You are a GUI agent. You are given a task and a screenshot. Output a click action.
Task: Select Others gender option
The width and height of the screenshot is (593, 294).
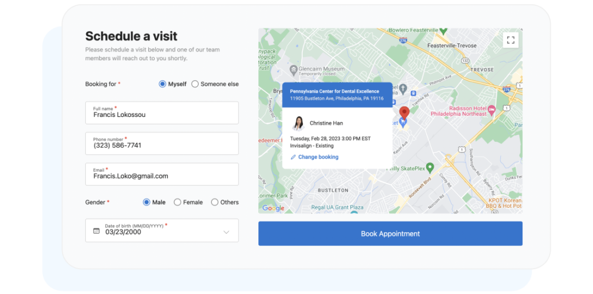click(x=215, y=202)
